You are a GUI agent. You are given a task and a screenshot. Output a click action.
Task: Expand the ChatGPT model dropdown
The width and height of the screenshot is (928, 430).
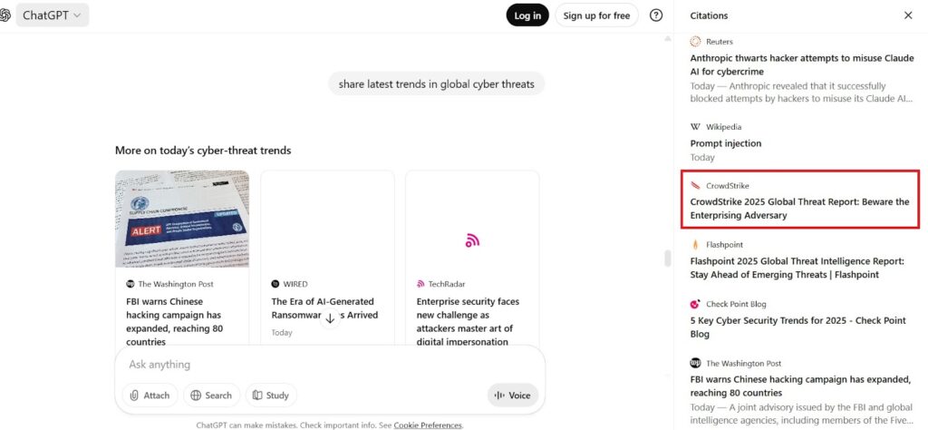52,15
